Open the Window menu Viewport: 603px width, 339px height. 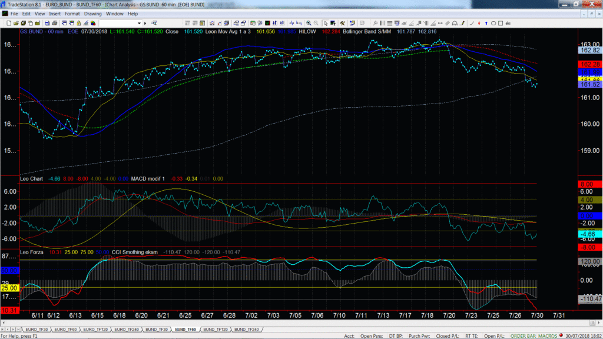click(x=115, y=14)
